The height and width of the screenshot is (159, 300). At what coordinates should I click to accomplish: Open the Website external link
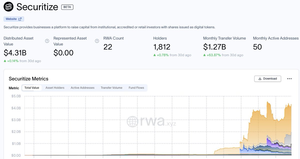(14, 19)
